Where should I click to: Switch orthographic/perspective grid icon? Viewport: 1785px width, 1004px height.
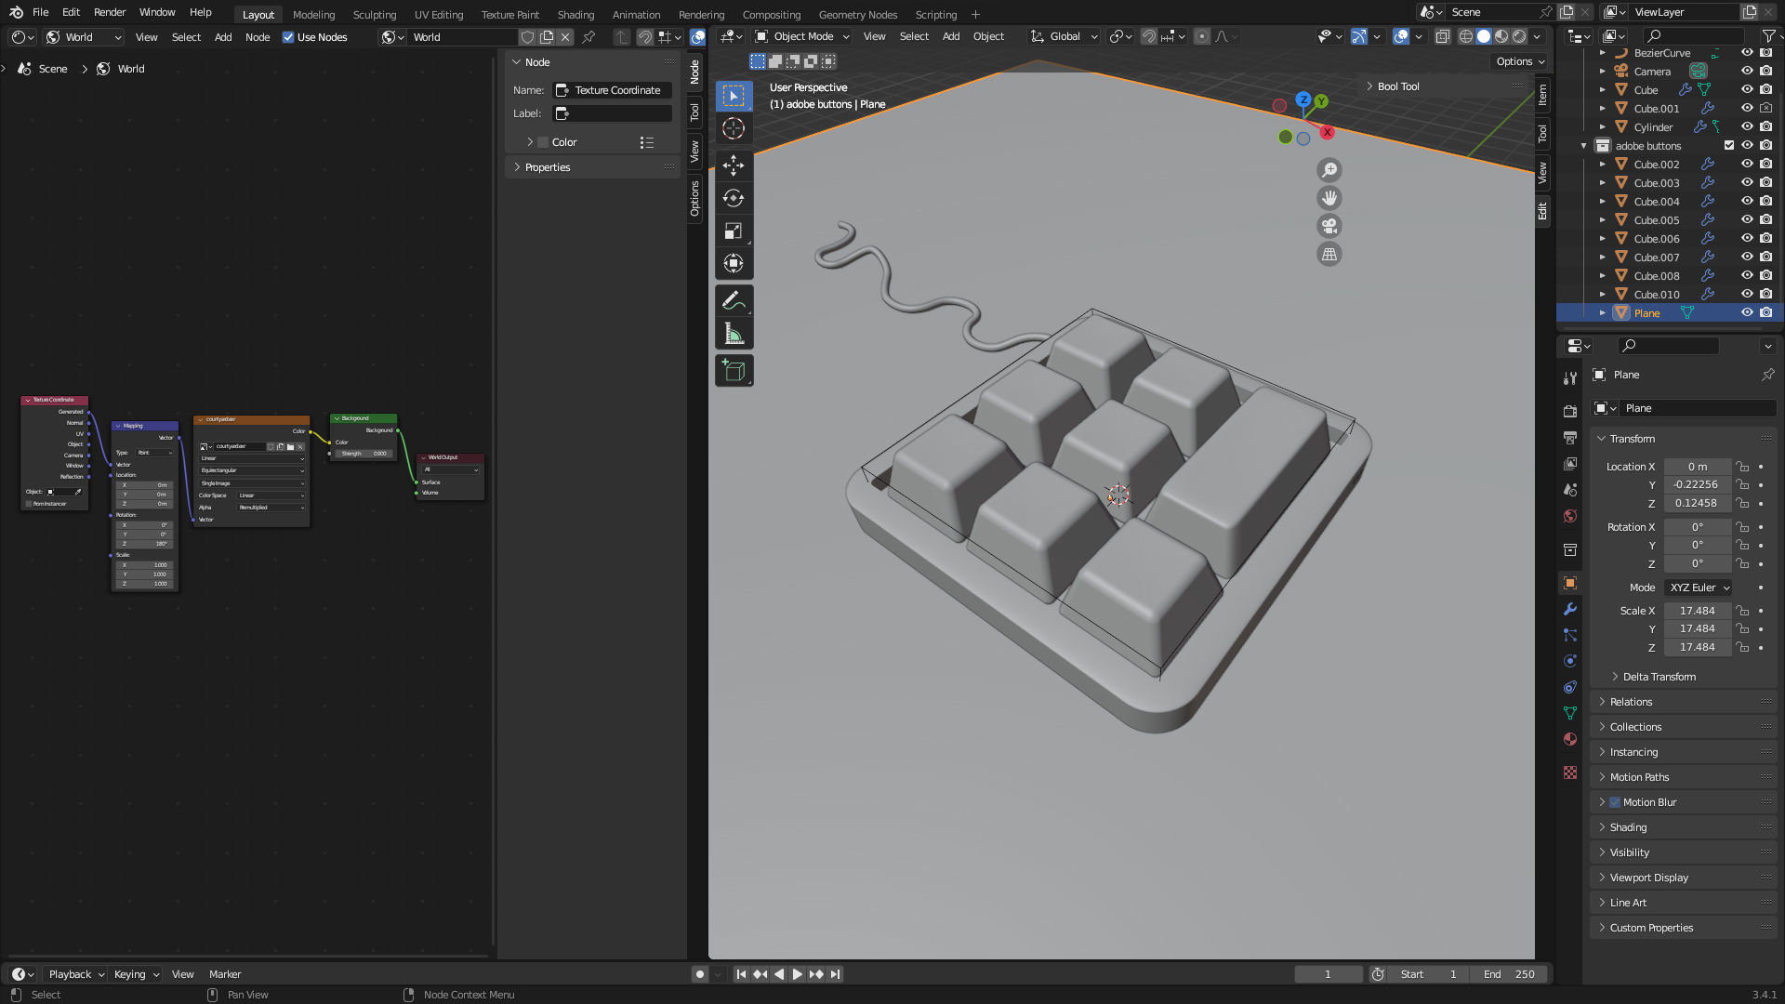coord(1329,254)
